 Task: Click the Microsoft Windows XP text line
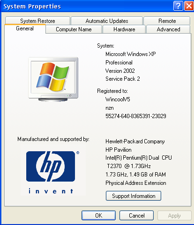(131, 54)
